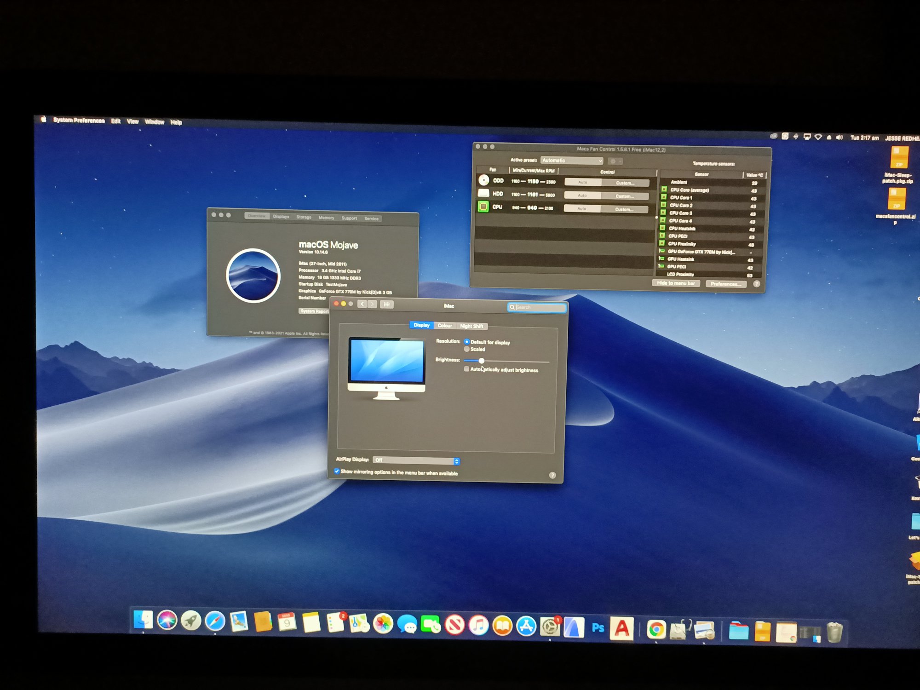Open Google Chrome in the dock
Screen dimensions: 920x690
(656, 629)
